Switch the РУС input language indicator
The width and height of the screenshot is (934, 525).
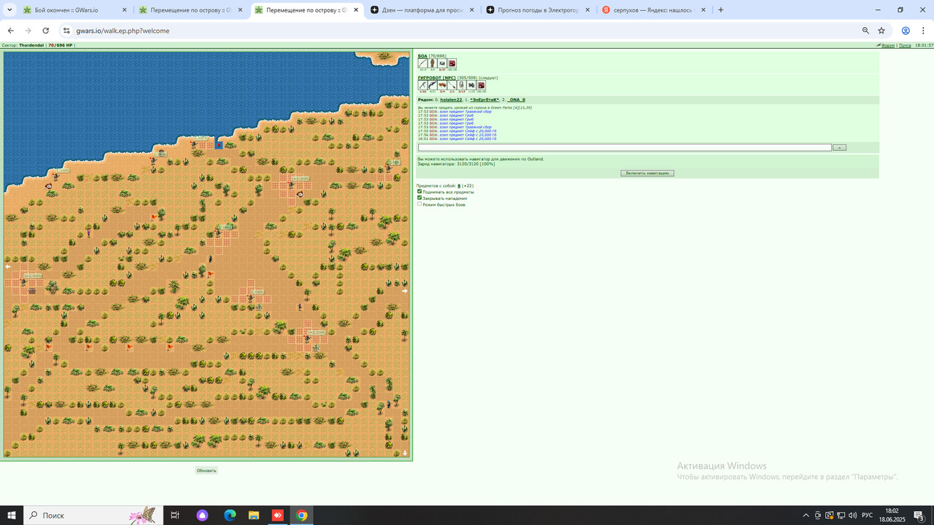(x=867, y=516)
